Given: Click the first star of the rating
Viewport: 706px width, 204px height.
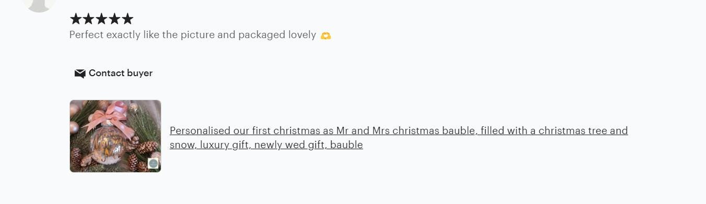Looking at the screenshot, I should (76, 19).
